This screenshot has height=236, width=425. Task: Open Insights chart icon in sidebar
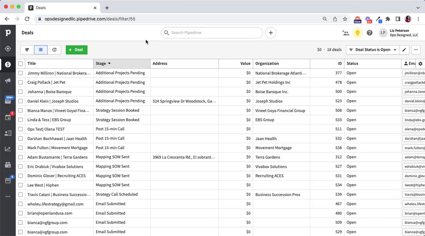pyautogui.click(x=8, y=149)
